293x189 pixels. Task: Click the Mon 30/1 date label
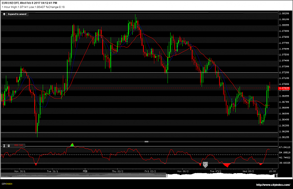pos(20,171)
